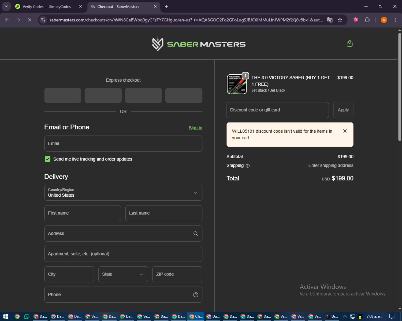Focus the sabermasters.com address bar

click(x=186, y=20)
